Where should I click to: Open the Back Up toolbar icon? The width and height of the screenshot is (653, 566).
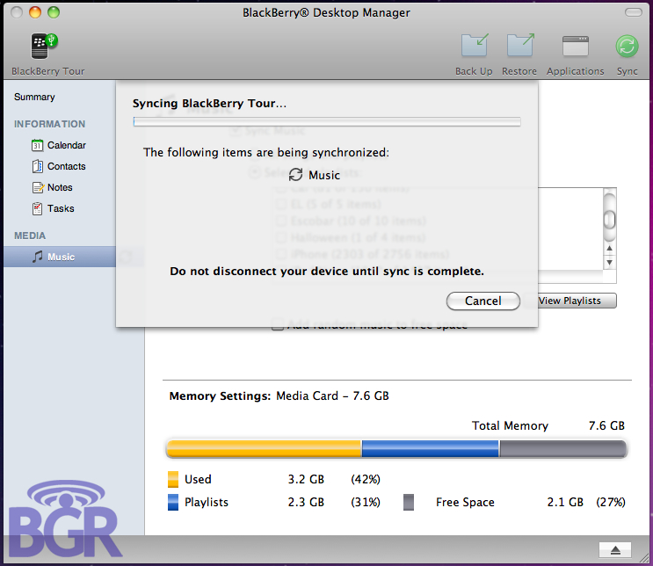(475, 45)
